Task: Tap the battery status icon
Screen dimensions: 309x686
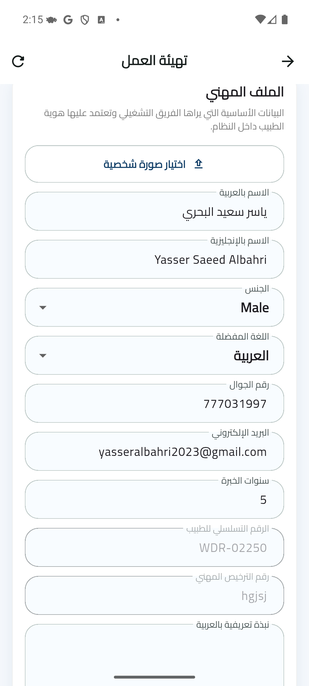Action: coord(284,19)
